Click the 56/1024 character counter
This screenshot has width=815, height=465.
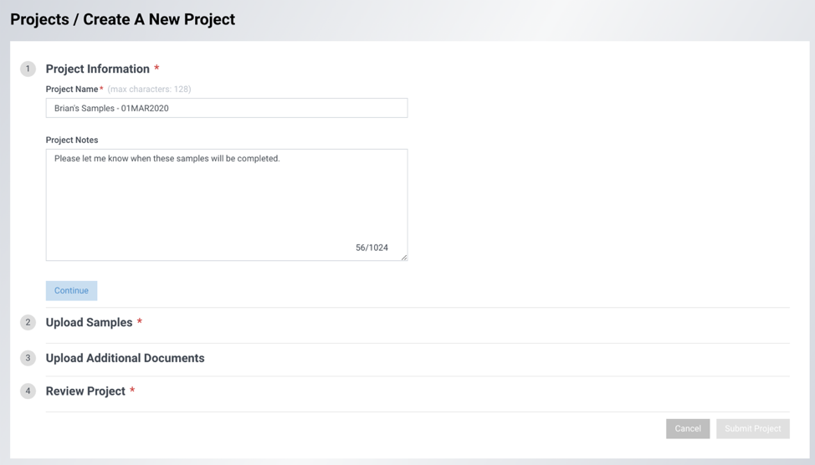[372, 248]
